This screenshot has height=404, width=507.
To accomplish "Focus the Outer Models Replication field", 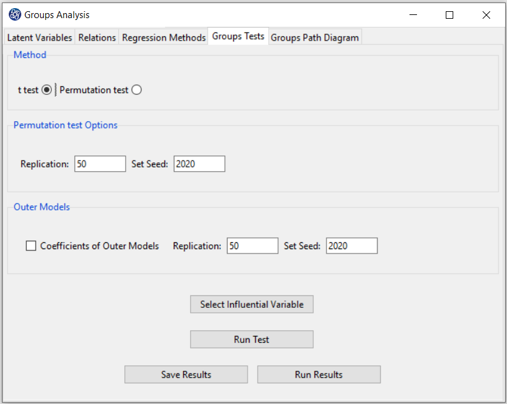I will pyautogui.click(x=253, y=246).
